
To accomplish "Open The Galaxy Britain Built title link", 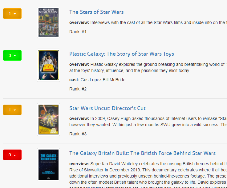I will point(143,153).
